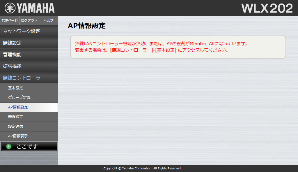The width and height of the screenshot is (298, 172).
Task: Expand the 拡張機能 section
Action: point(29,66)
